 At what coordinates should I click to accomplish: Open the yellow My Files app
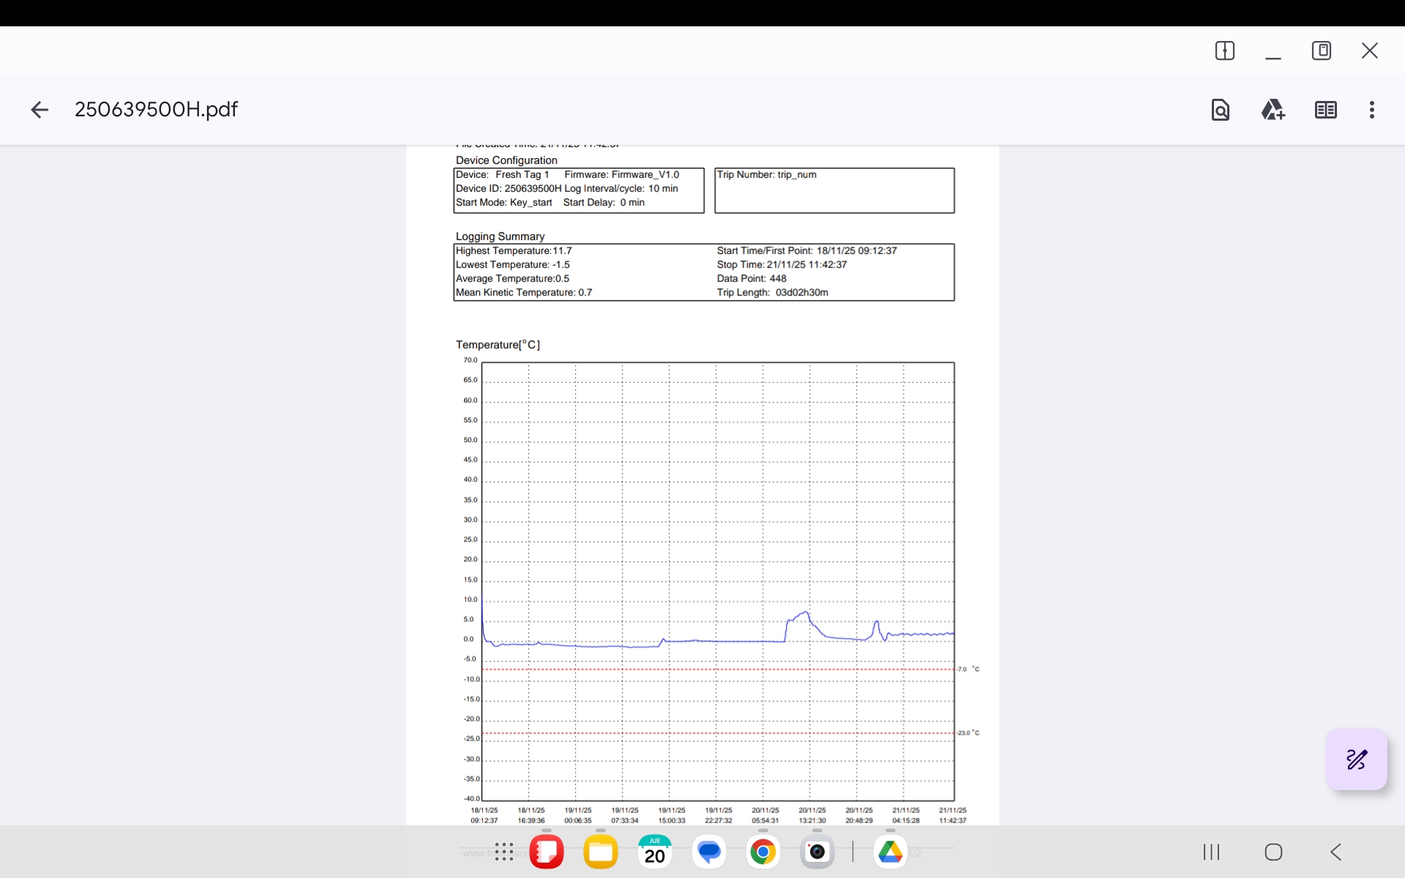click(x=601, y=852)
